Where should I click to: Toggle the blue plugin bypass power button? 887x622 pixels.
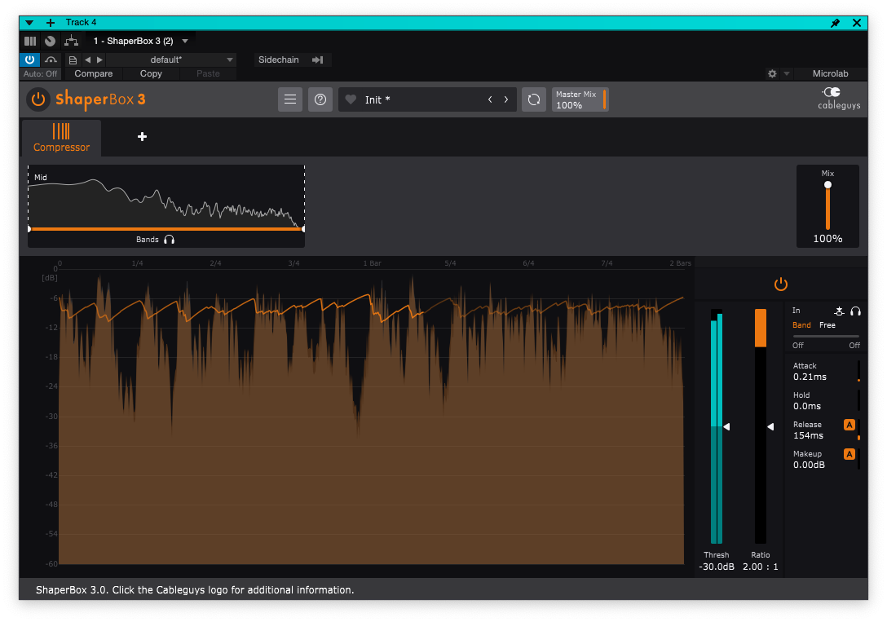29,60
